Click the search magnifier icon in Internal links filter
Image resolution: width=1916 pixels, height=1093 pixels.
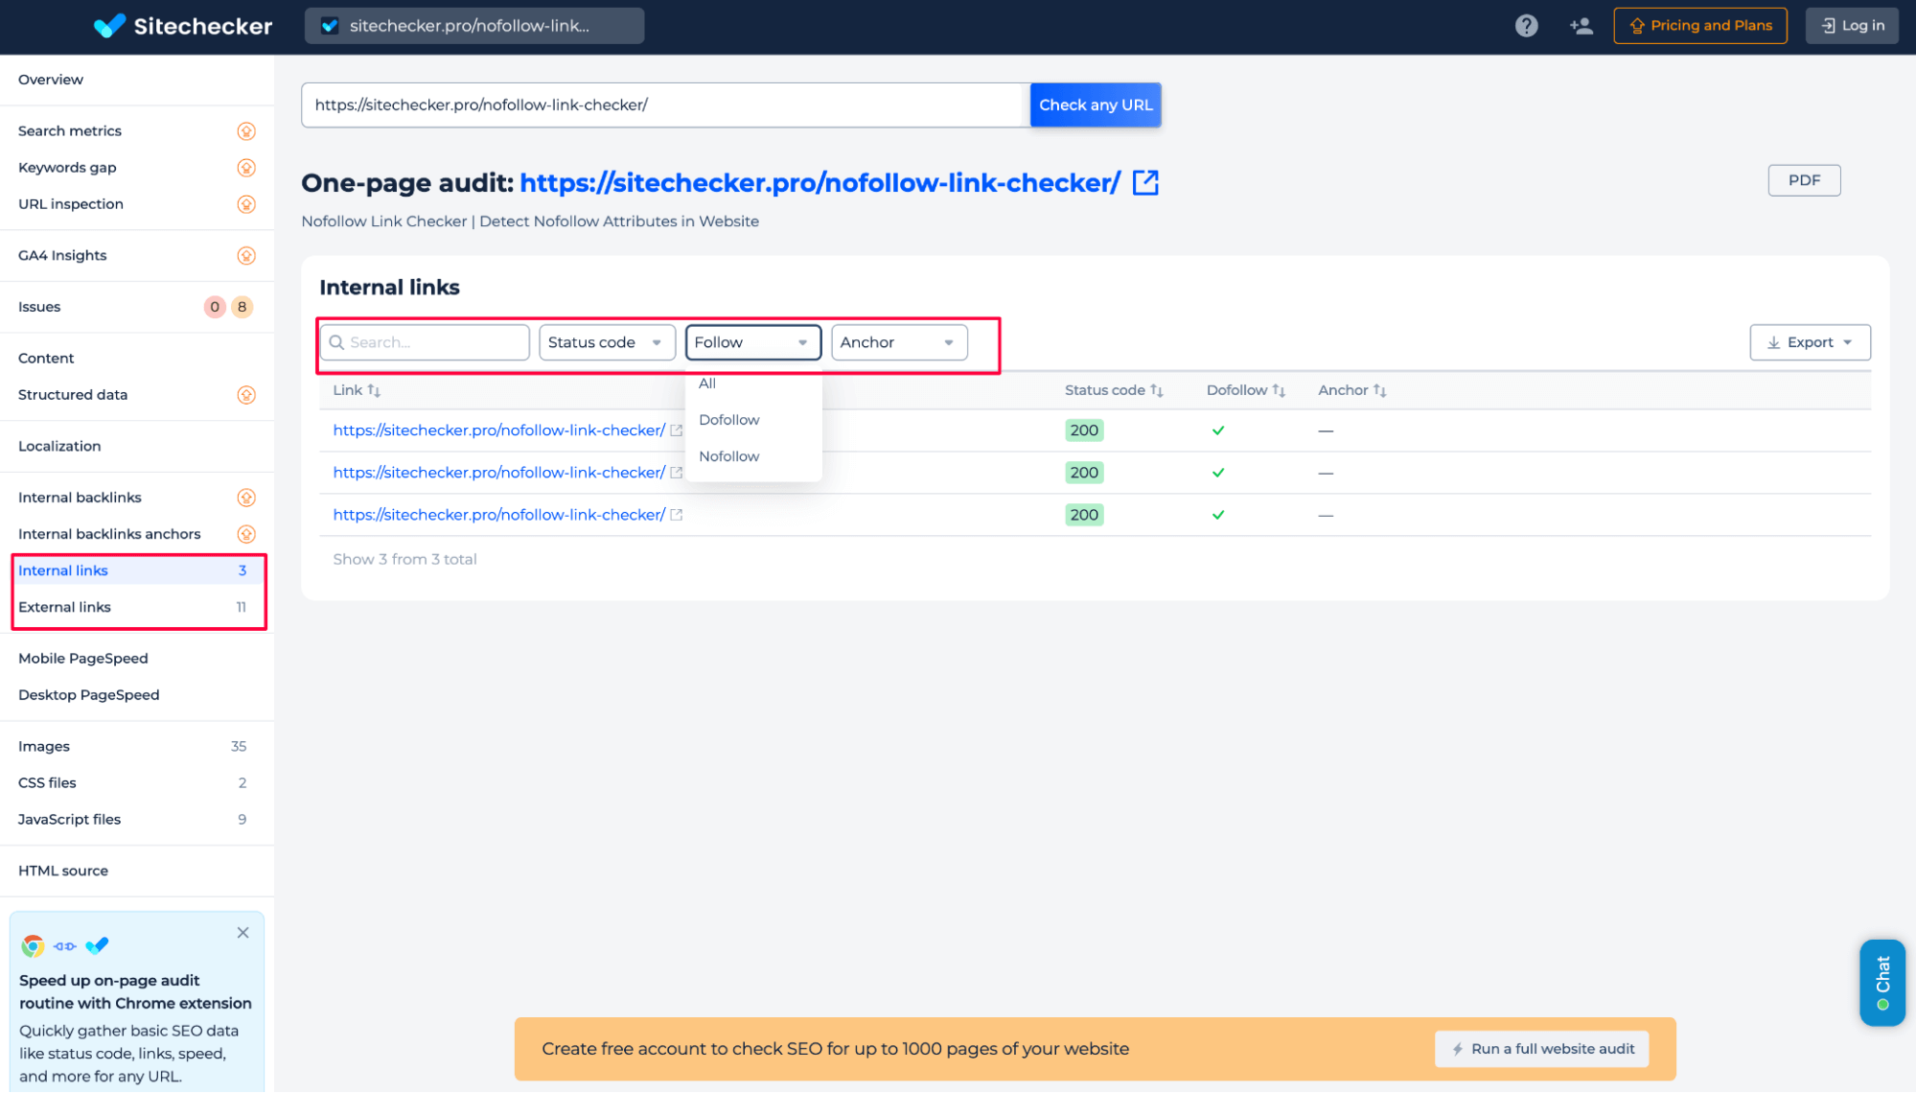(336, 342)
